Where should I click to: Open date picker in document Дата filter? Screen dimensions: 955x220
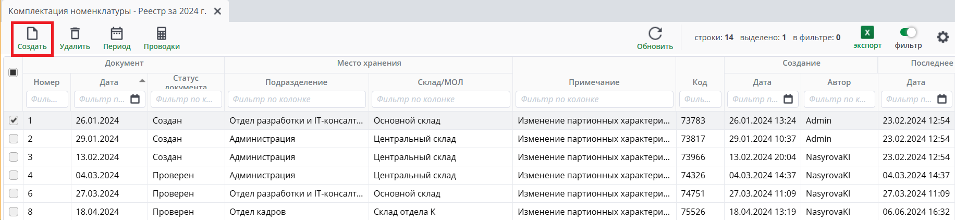point(135,99)
